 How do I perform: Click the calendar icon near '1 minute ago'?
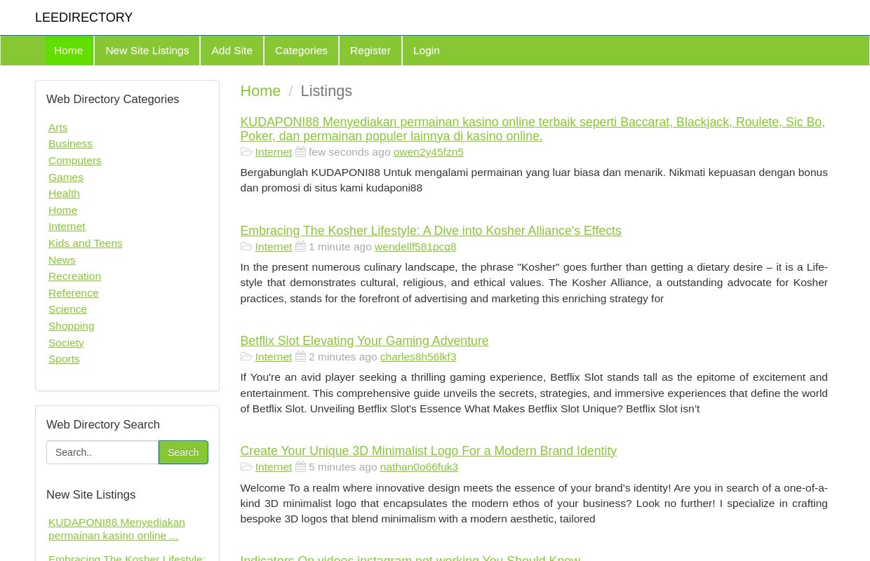pos(300,246)
